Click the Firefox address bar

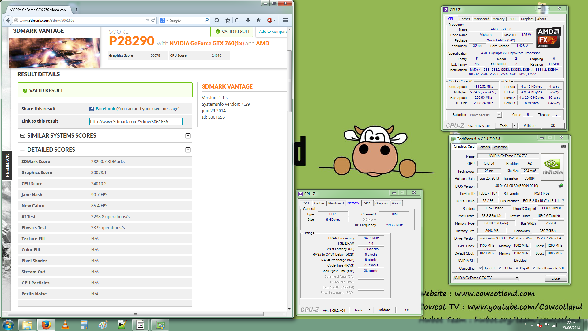[82, 20]
